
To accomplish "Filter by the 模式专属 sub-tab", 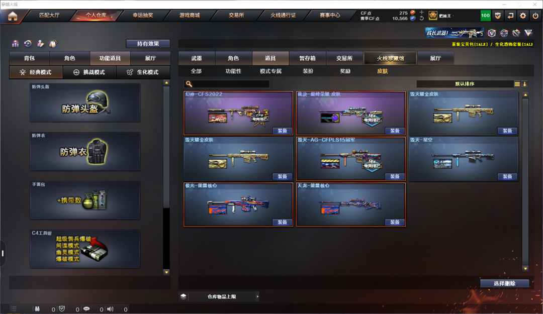I will click(x=270, y=71).
